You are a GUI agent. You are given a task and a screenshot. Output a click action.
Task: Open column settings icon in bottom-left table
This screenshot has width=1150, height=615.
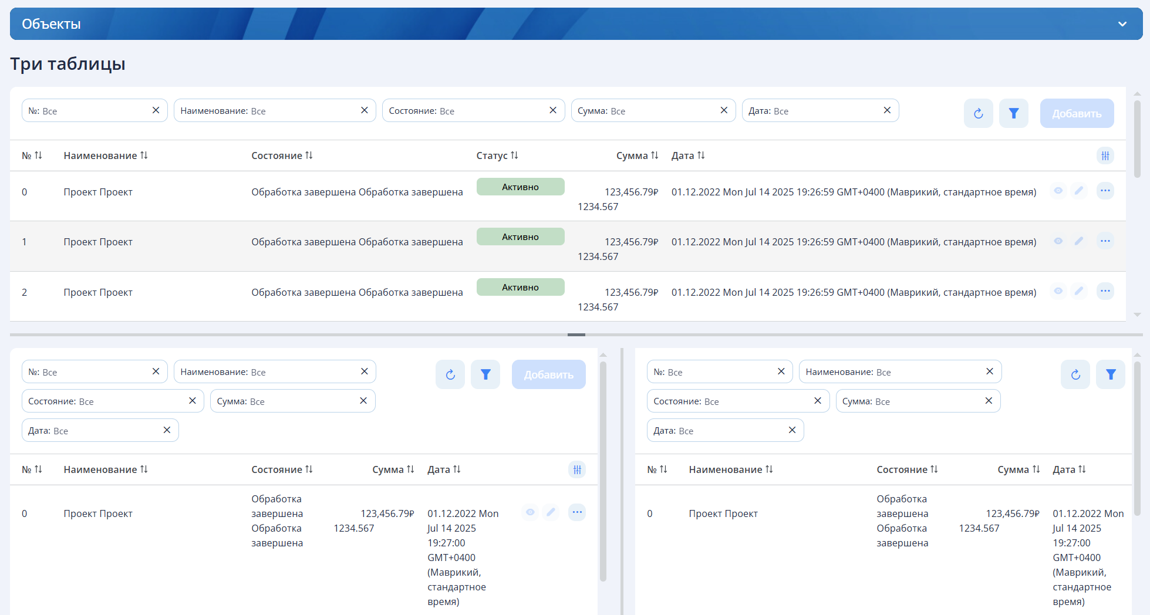pos(577,469)
